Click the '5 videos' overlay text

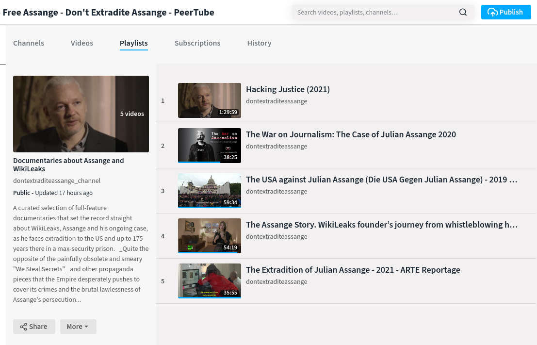pyautogui.click(x=132, y=114)
